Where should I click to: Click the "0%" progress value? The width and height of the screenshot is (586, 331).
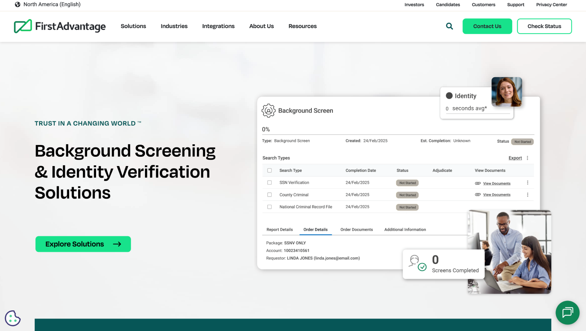(266, 129)
